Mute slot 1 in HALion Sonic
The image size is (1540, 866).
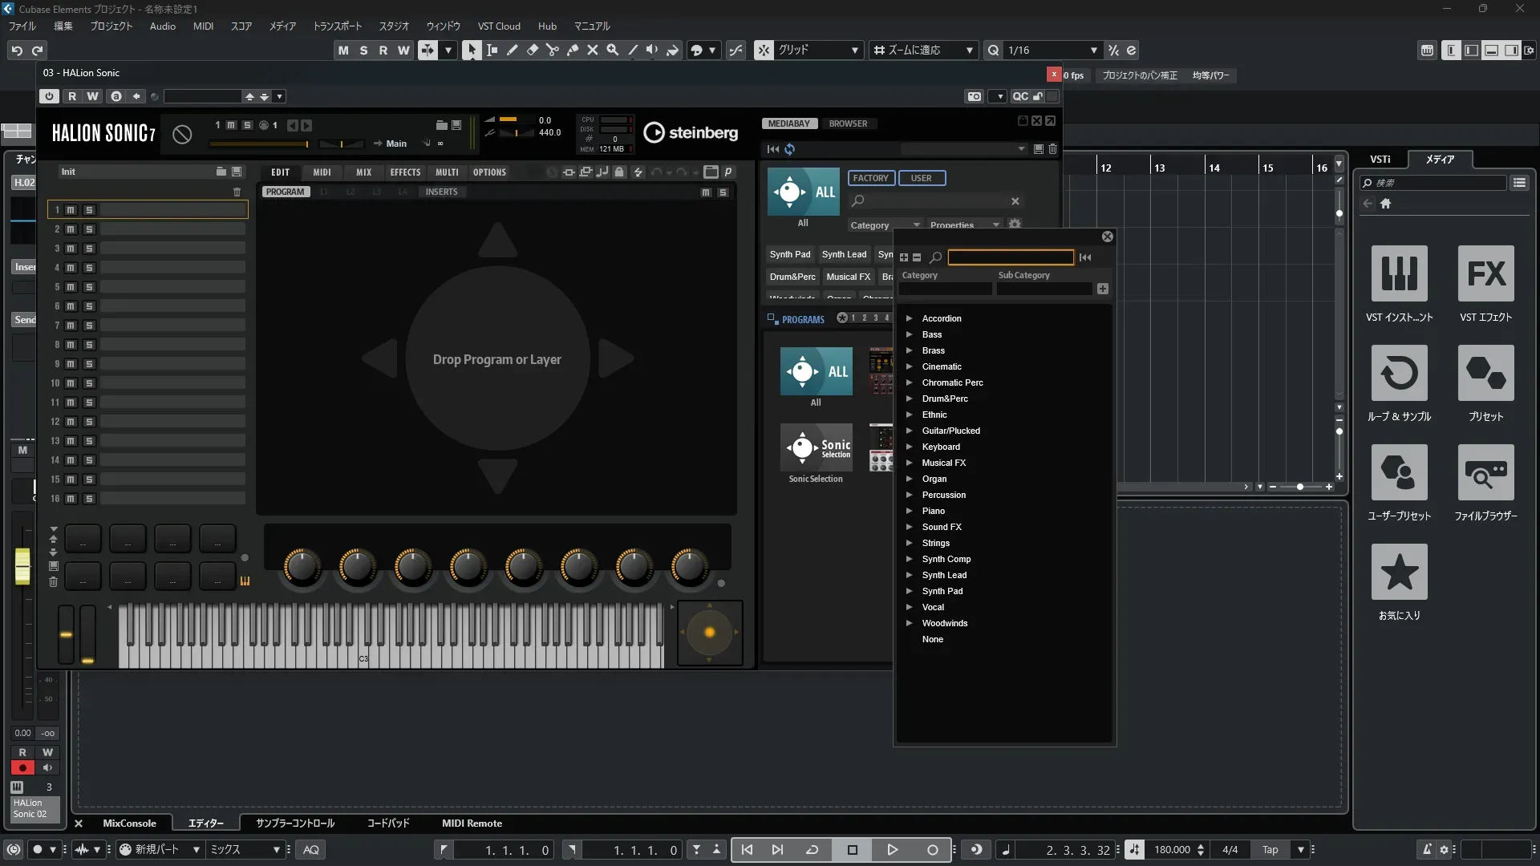71,210
